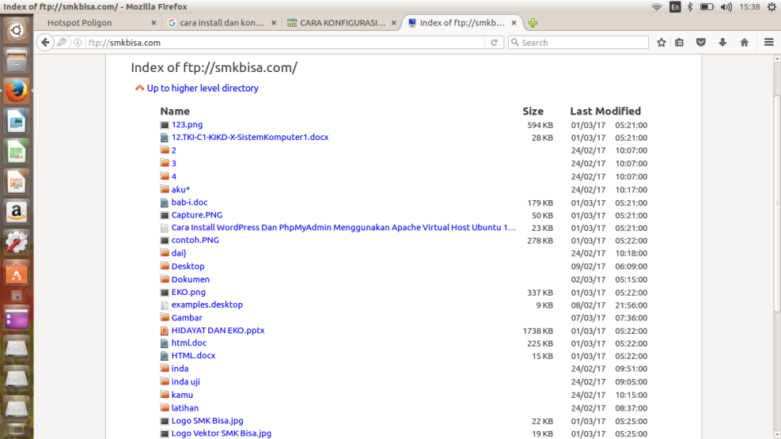Show bookmarks list in toolbar
781x439 pixels.
click(x=680, y=42)
